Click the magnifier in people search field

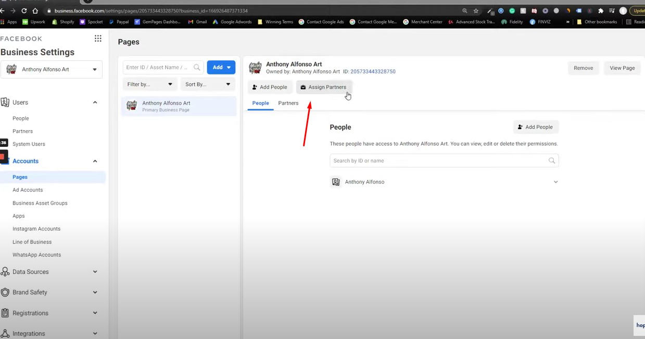coord(552,160)
